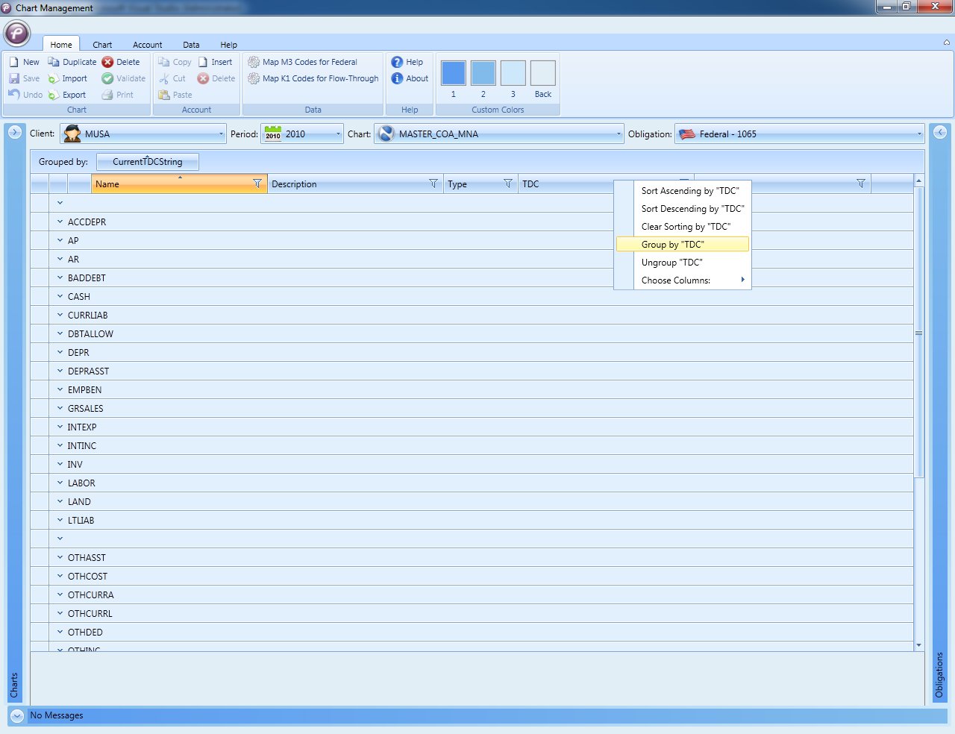Viewport: 955px width, 734px height.
Task: Click the Description column header
Action: [355, 183]
